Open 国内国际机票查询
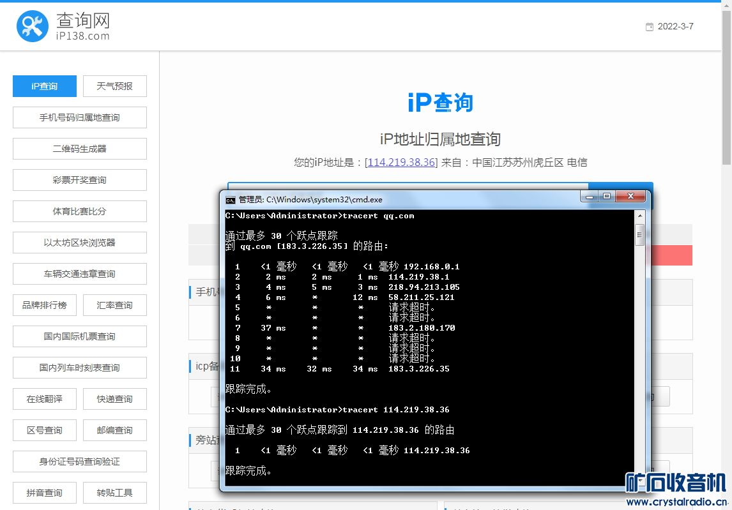 pos(80,336)
